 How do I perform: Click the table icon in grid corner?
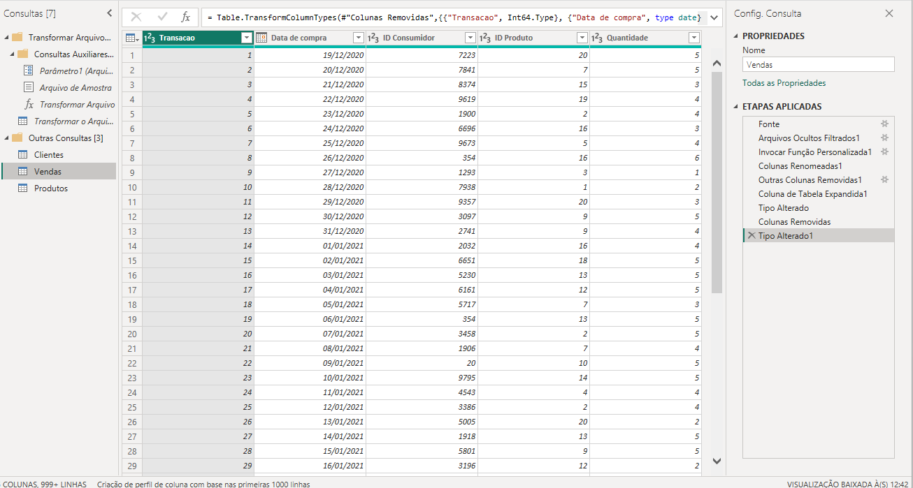pos(131,38)
